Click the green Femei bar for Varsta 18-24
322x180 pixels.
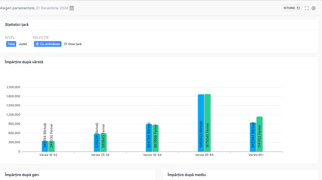(x=51, y=146)
